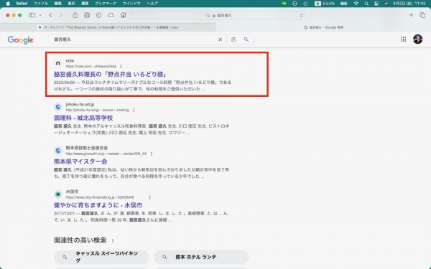
Task: Click the magnifier search button
Action: click(x=246, y=39)
